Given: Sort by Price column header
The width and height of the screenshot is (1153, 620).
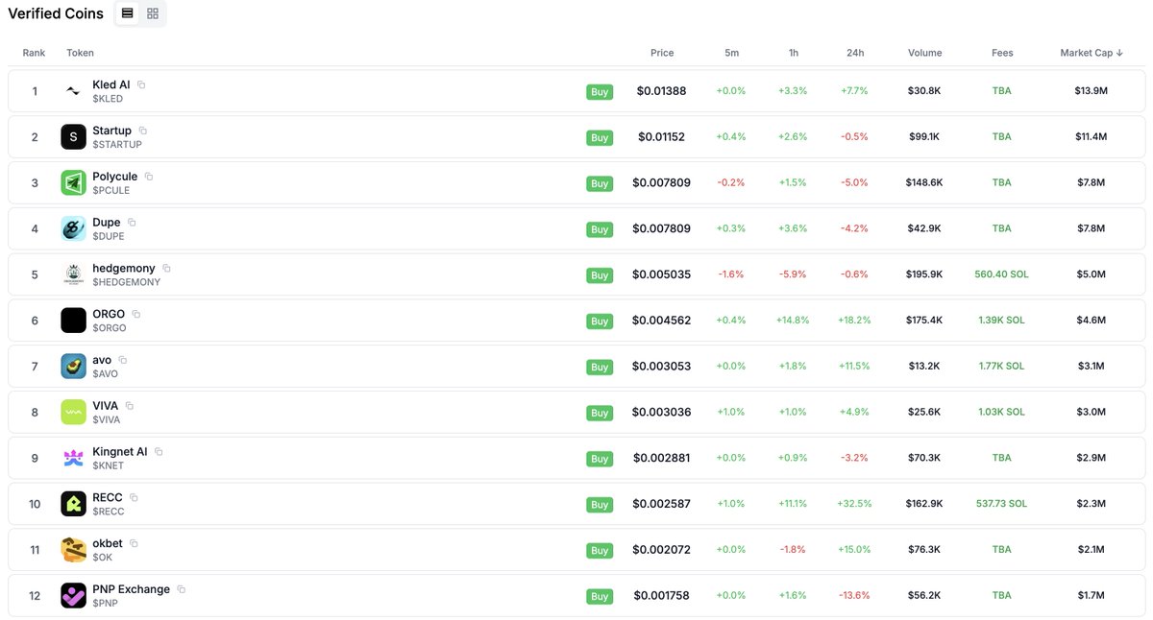Looking at the screenshot, I should [x=662, y=53].
